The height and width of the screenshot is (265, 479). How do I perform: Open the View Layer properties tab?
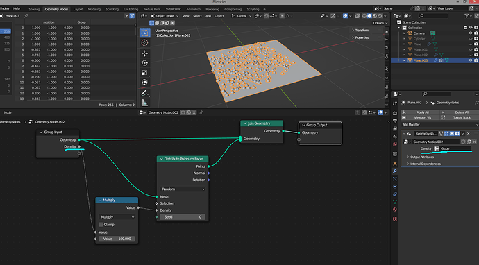pyautogui.click(x=395, y=128)
